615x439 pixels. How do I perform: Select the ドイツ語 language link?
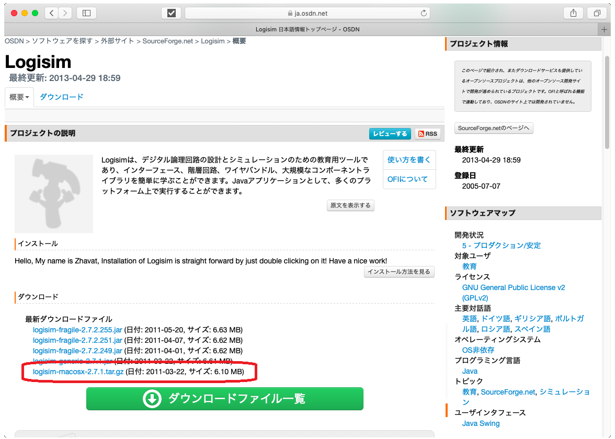pyautogui.click(x=496, y=319)
